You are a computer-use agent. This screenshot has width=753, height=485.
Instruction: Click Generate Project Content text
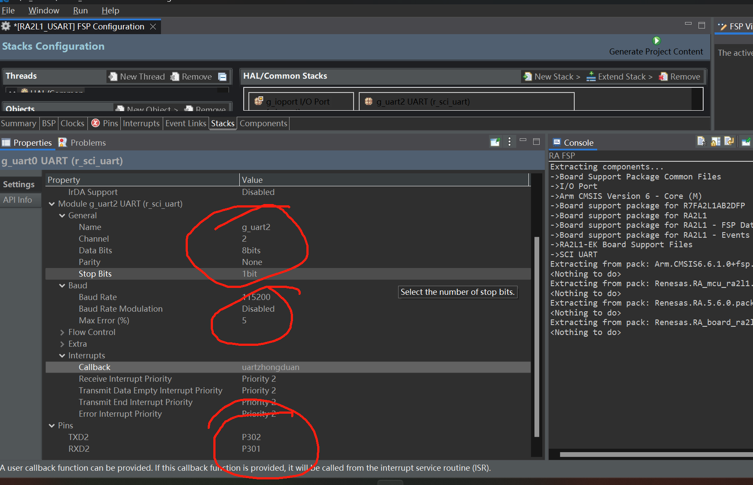pos(656,51)
